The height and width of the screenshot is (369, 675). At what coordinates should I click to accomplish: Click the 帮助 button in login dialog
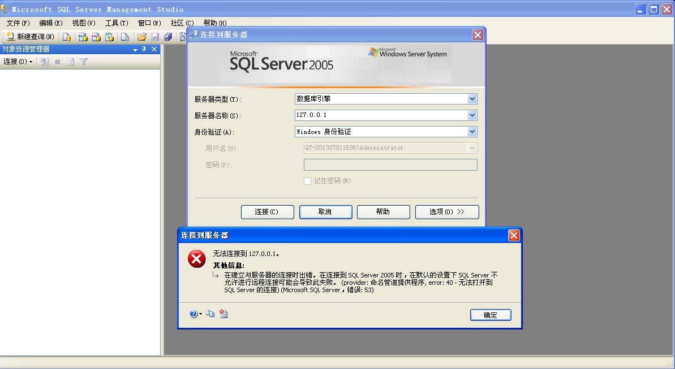point(383,212)
